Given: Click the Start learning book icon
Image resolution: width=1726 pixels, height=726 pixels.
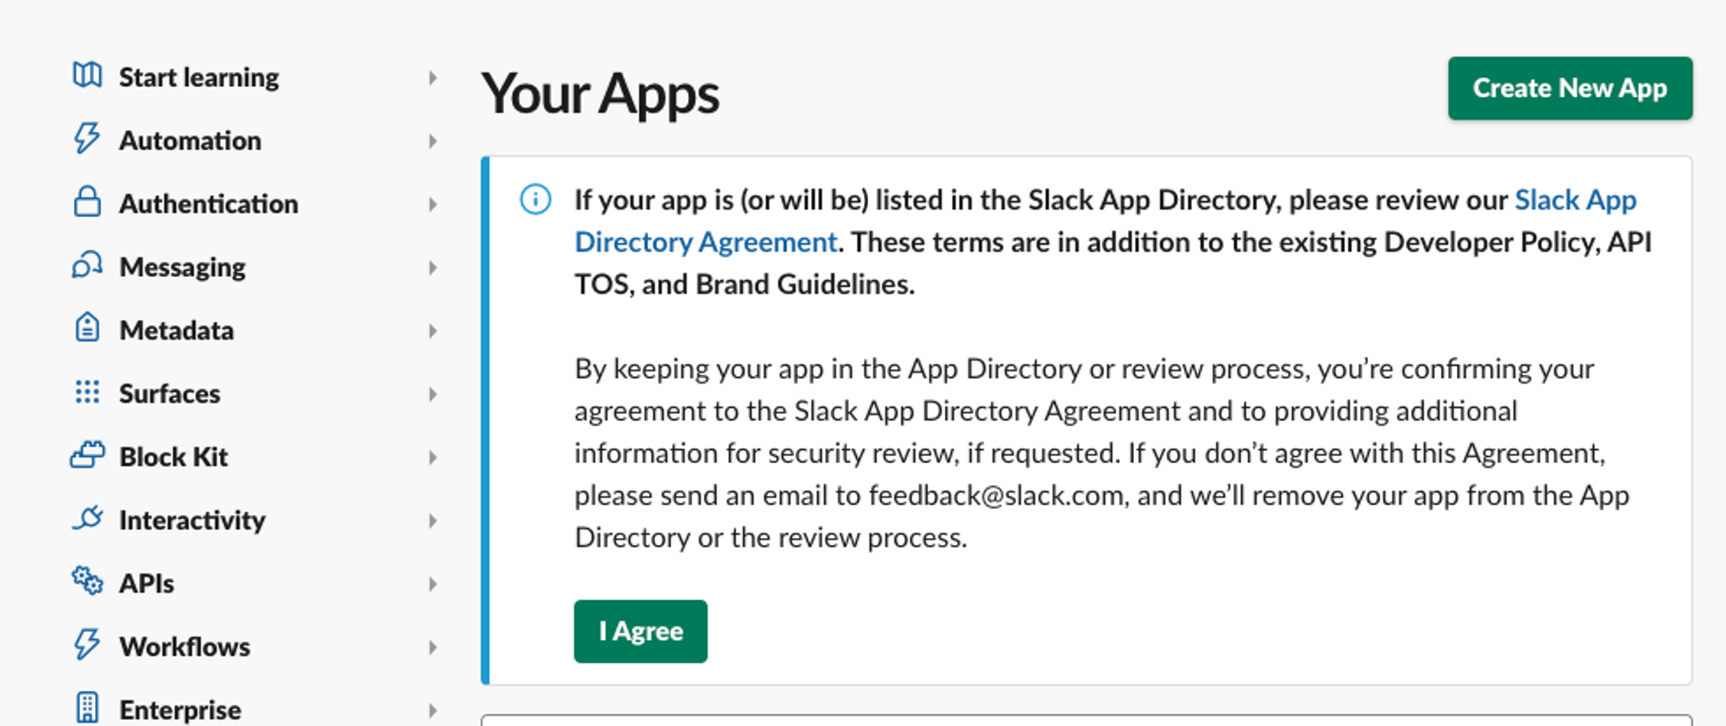Looking at the screenshot, I should (x=87, y=76).
